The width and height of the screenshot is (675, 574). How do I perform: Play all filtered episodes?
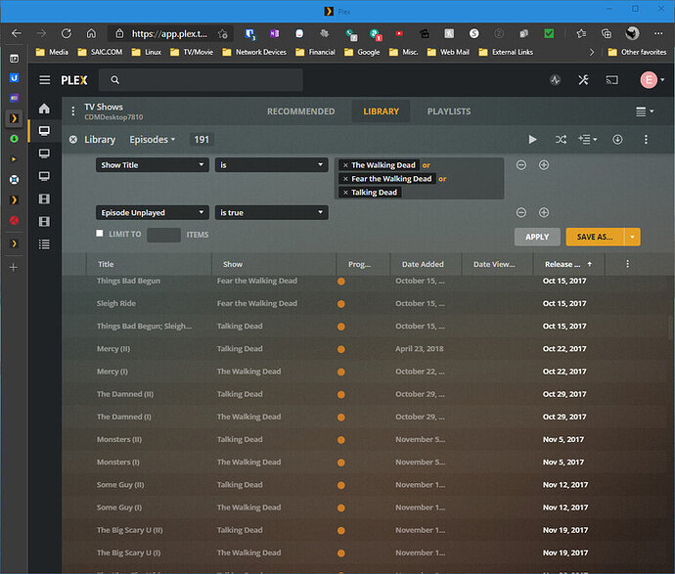click(x=532, y=140)
